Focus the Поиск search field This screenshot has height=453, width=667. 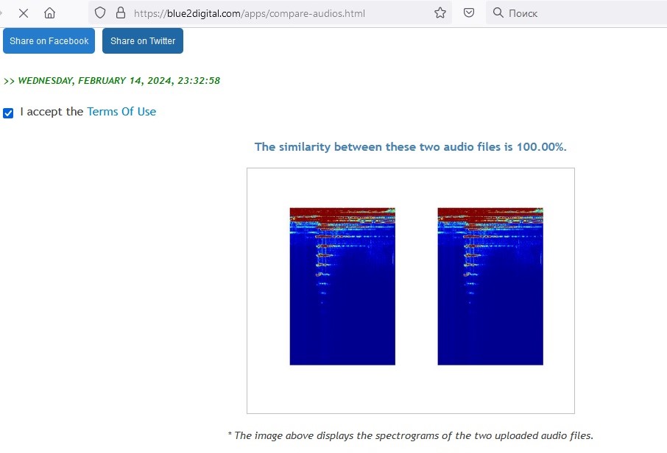576,13
